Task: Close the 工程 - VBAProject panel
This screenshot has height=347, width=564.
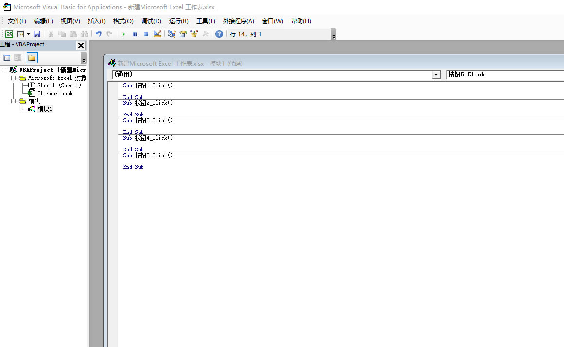Action: (x=81, y=45)
